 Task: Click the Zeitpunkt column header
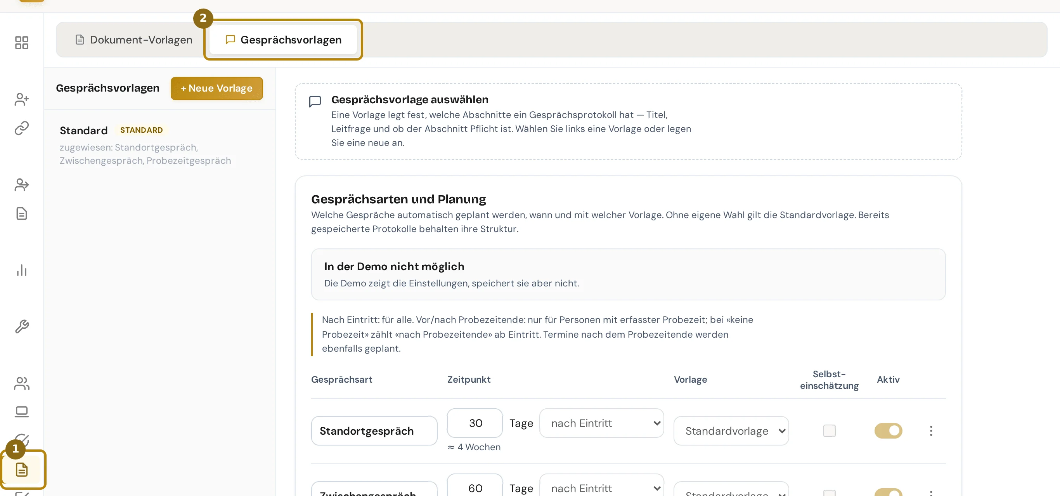[x=469, y=380]
